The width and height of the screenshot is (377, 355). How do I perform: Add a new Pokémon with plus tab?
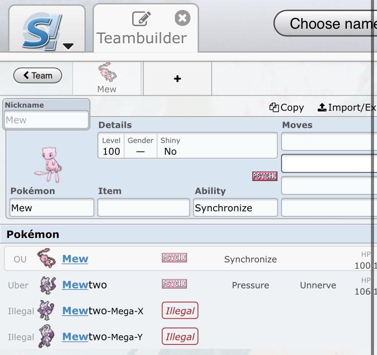tap(177, 78)
